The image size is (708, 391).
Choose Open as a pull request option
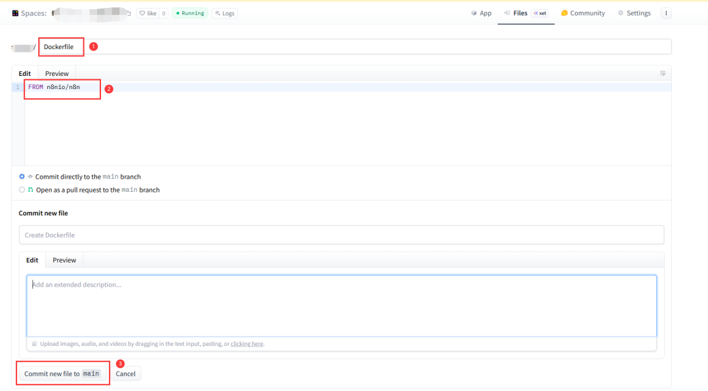coord(22,190)
